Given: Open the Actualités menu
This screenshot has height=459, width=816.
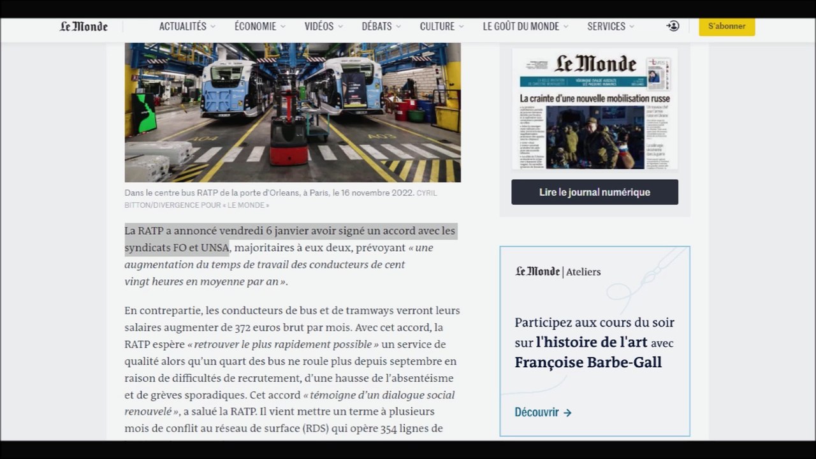Looking at the screenshot, I should 187,27.
